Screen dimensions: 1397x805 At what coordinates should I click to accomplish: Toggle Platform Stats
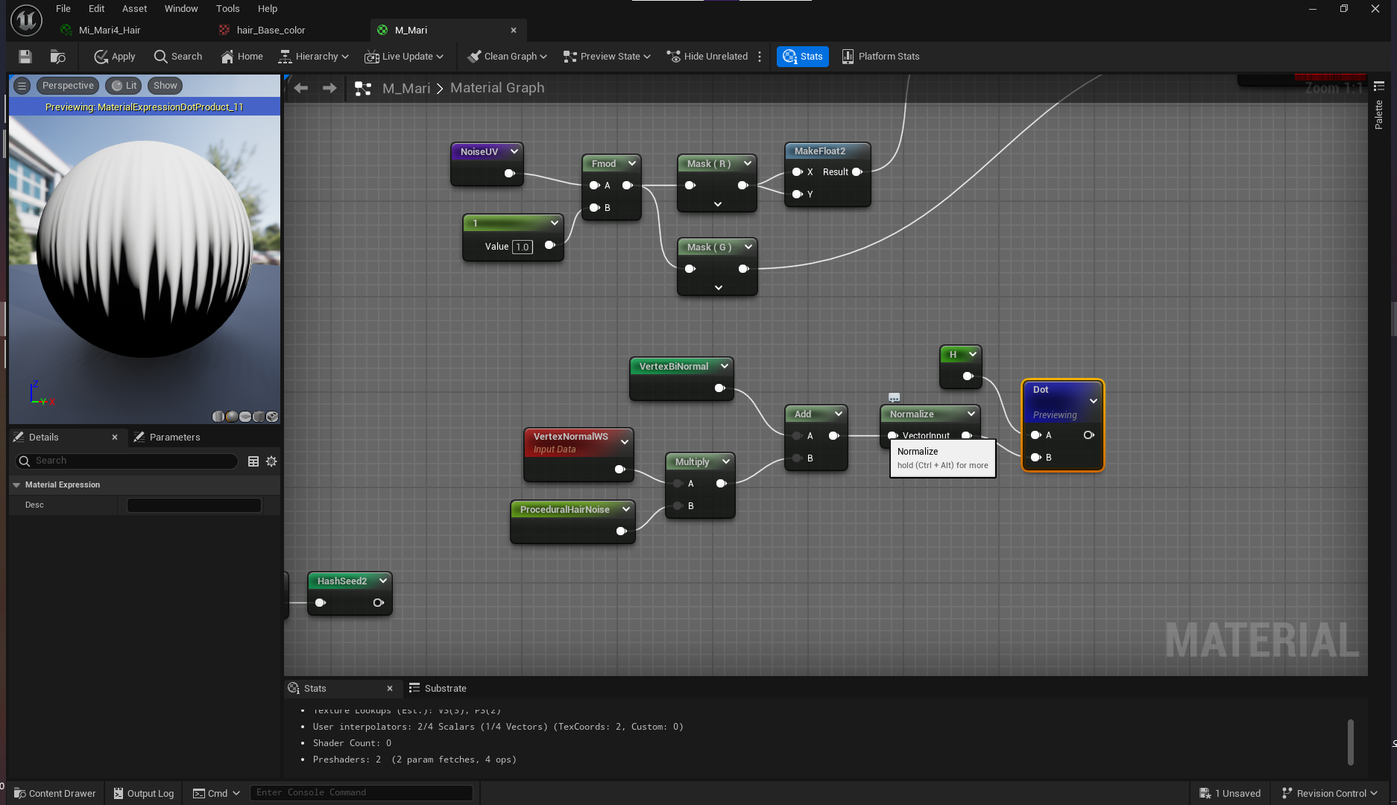click(x=880, y=57)
